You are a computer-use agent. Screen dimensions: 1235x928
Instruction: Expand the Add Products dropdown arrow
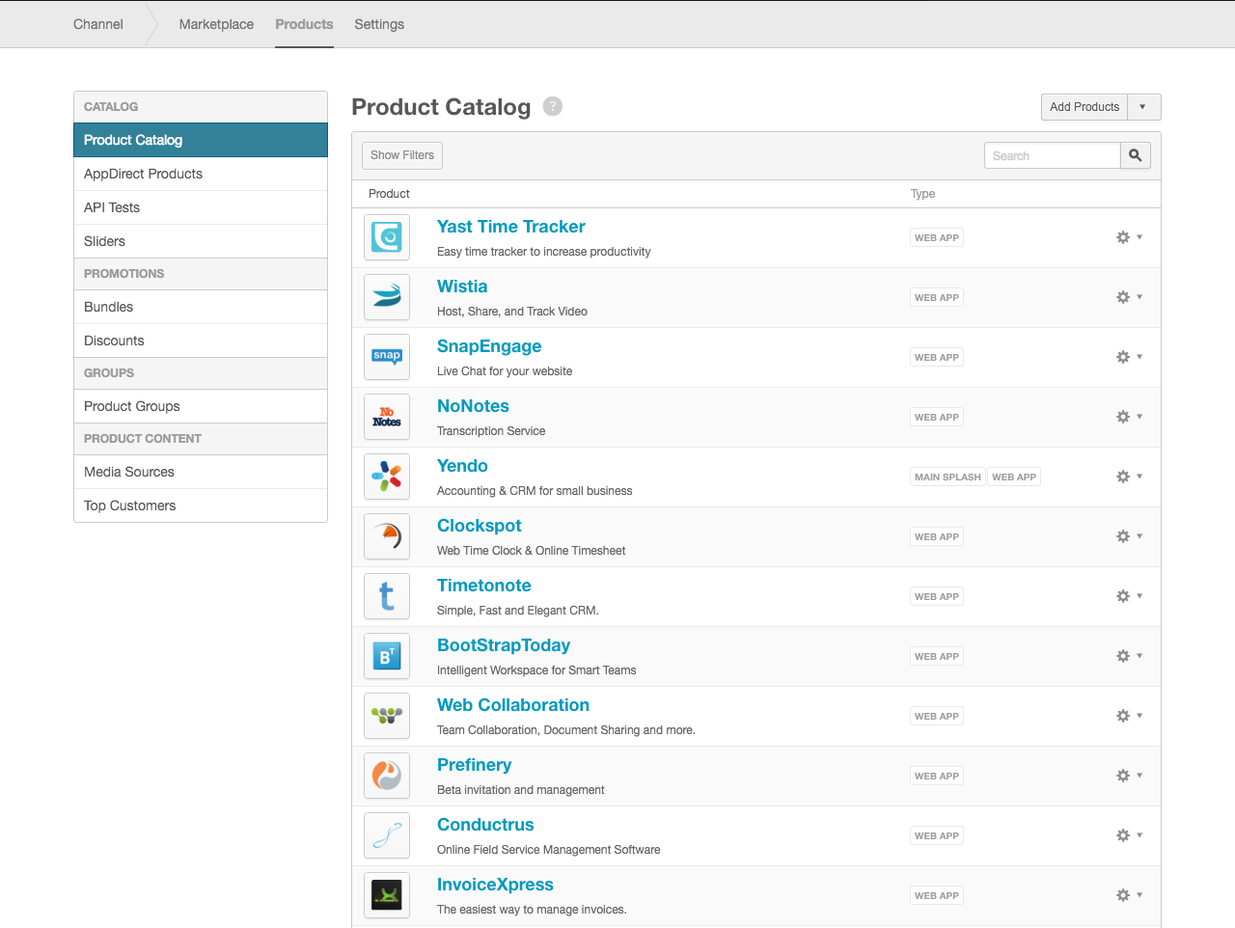click(1143, 107)
